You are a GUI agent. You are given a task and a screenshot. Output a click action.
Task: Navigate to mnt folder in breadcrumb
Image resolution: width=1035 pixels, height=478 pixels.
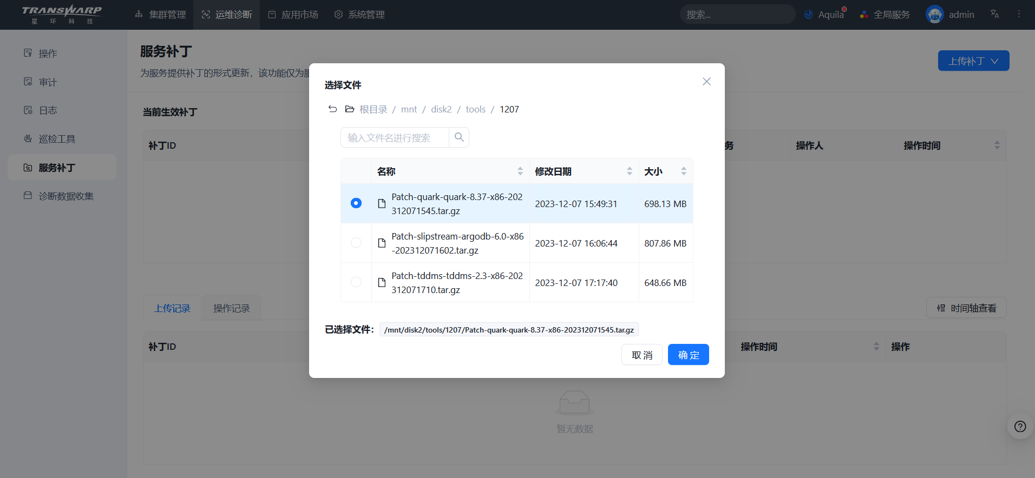(409, 109)
